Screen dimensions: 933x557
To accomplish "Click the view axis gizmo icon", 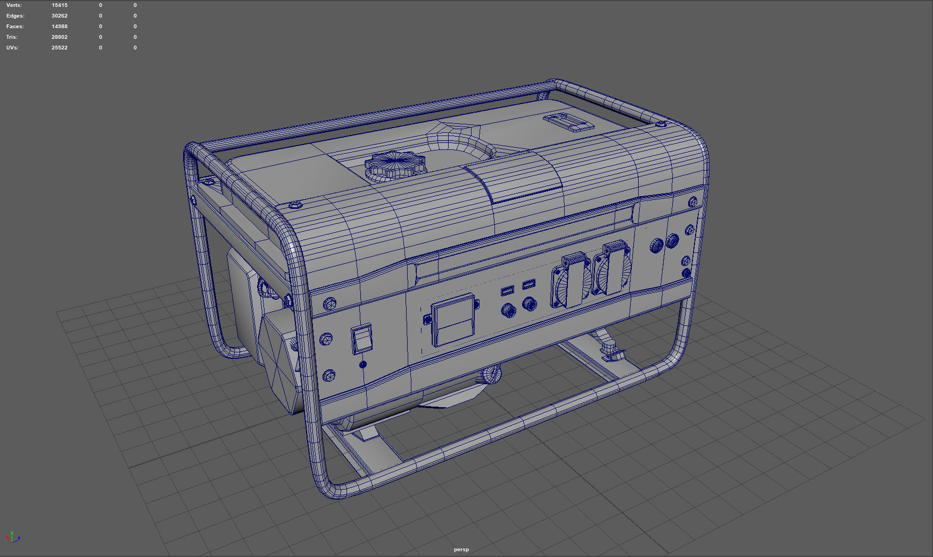I will pyautogui.click(x=14, y=537).
